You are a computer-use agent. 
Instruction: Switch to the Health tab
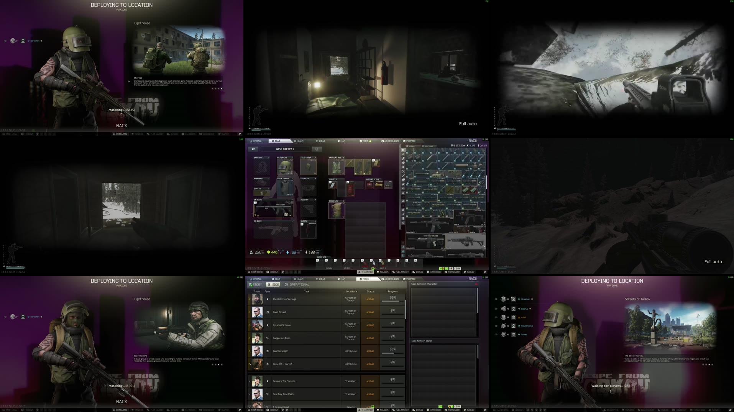(x=299, y=141)
